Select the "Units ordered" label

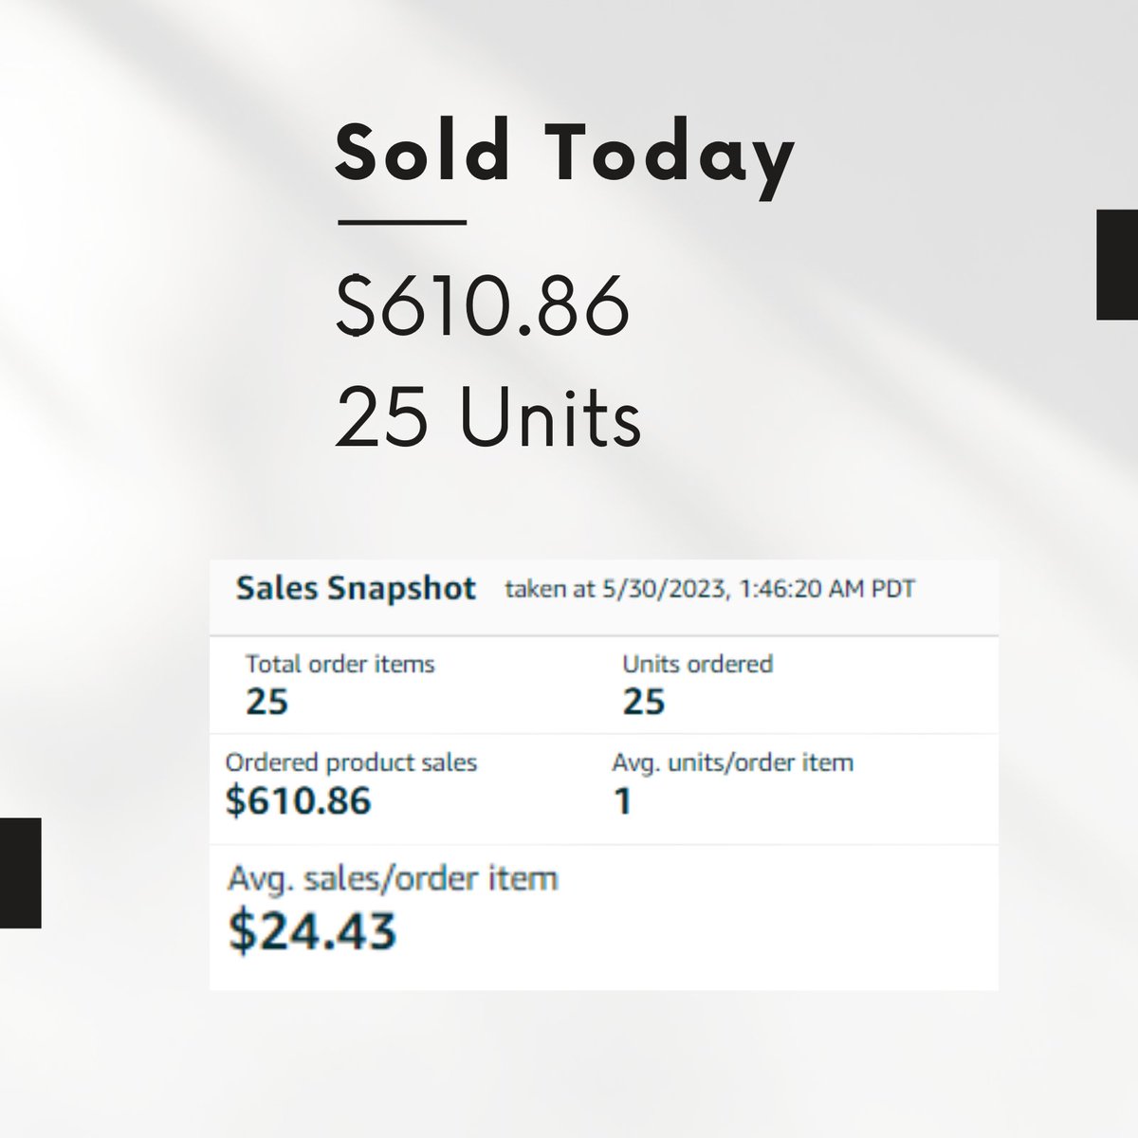[697, 664]
